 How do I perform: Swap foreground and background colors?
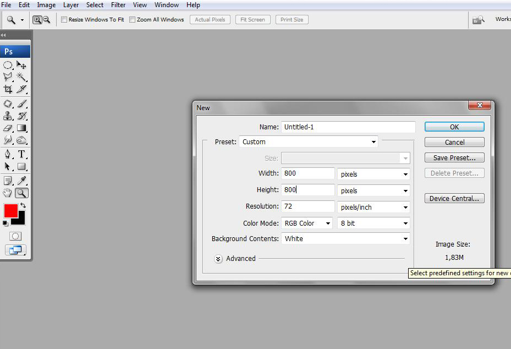(23, 205)
